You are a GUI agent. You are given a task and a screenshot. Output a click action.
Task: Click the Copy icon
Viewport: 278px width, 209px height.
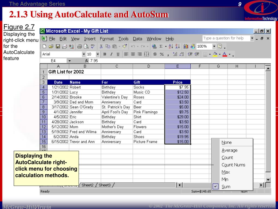[108, 47]
